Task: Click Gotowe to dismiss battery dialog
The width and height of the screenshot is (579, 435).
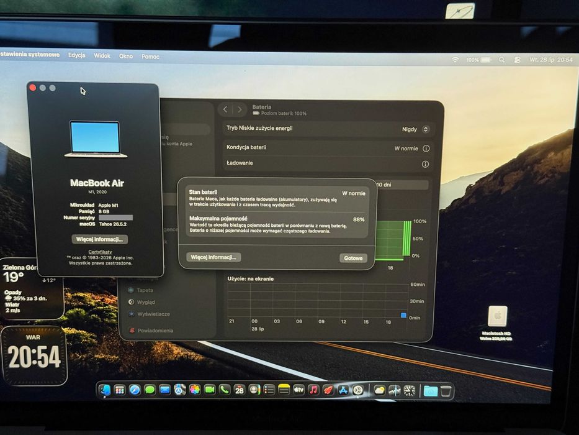Action: coord(353,258)
